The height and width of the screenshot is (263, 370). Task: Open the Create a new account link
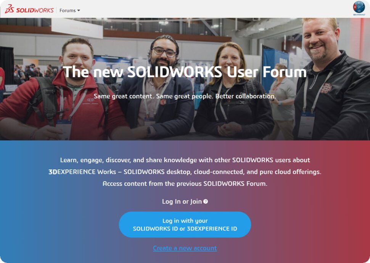pos(185,248)
